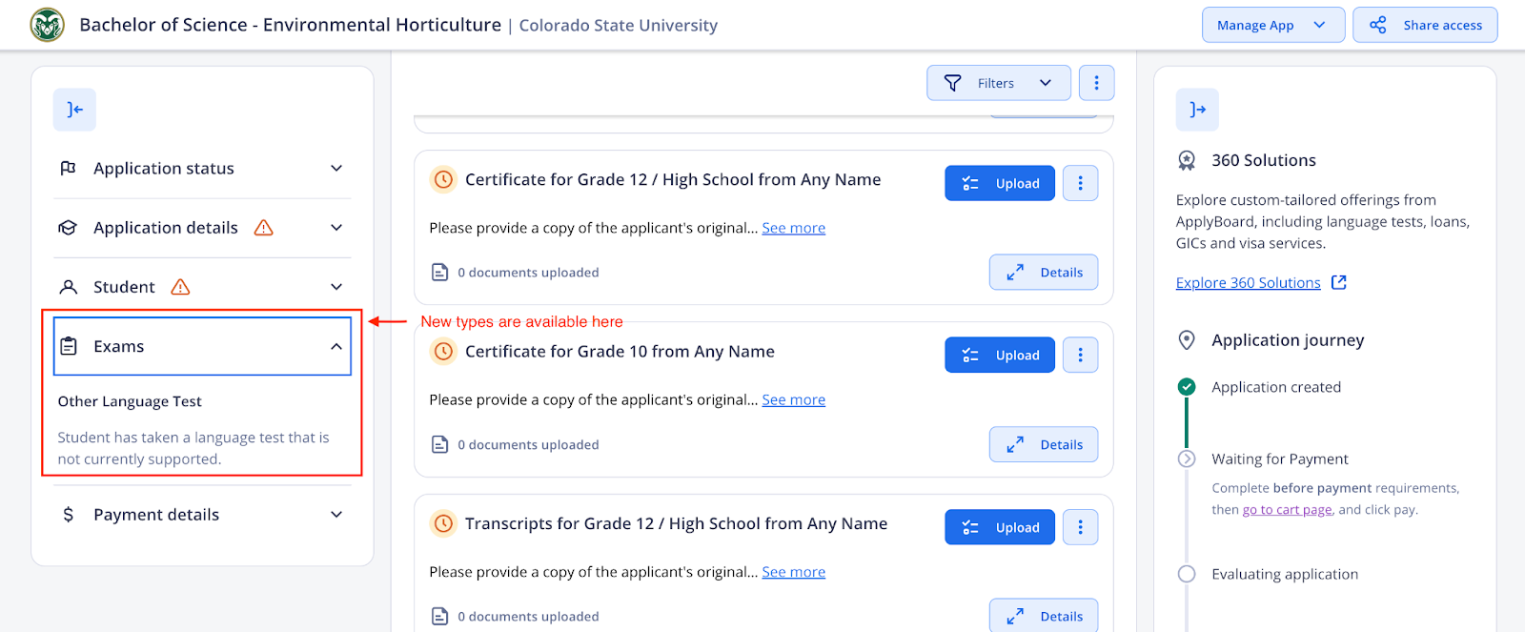The width and height of the screenshot is (1525, 632).
Task: Click See more under Transcripts for Grade 12
Action: click(x=793, y=571)
